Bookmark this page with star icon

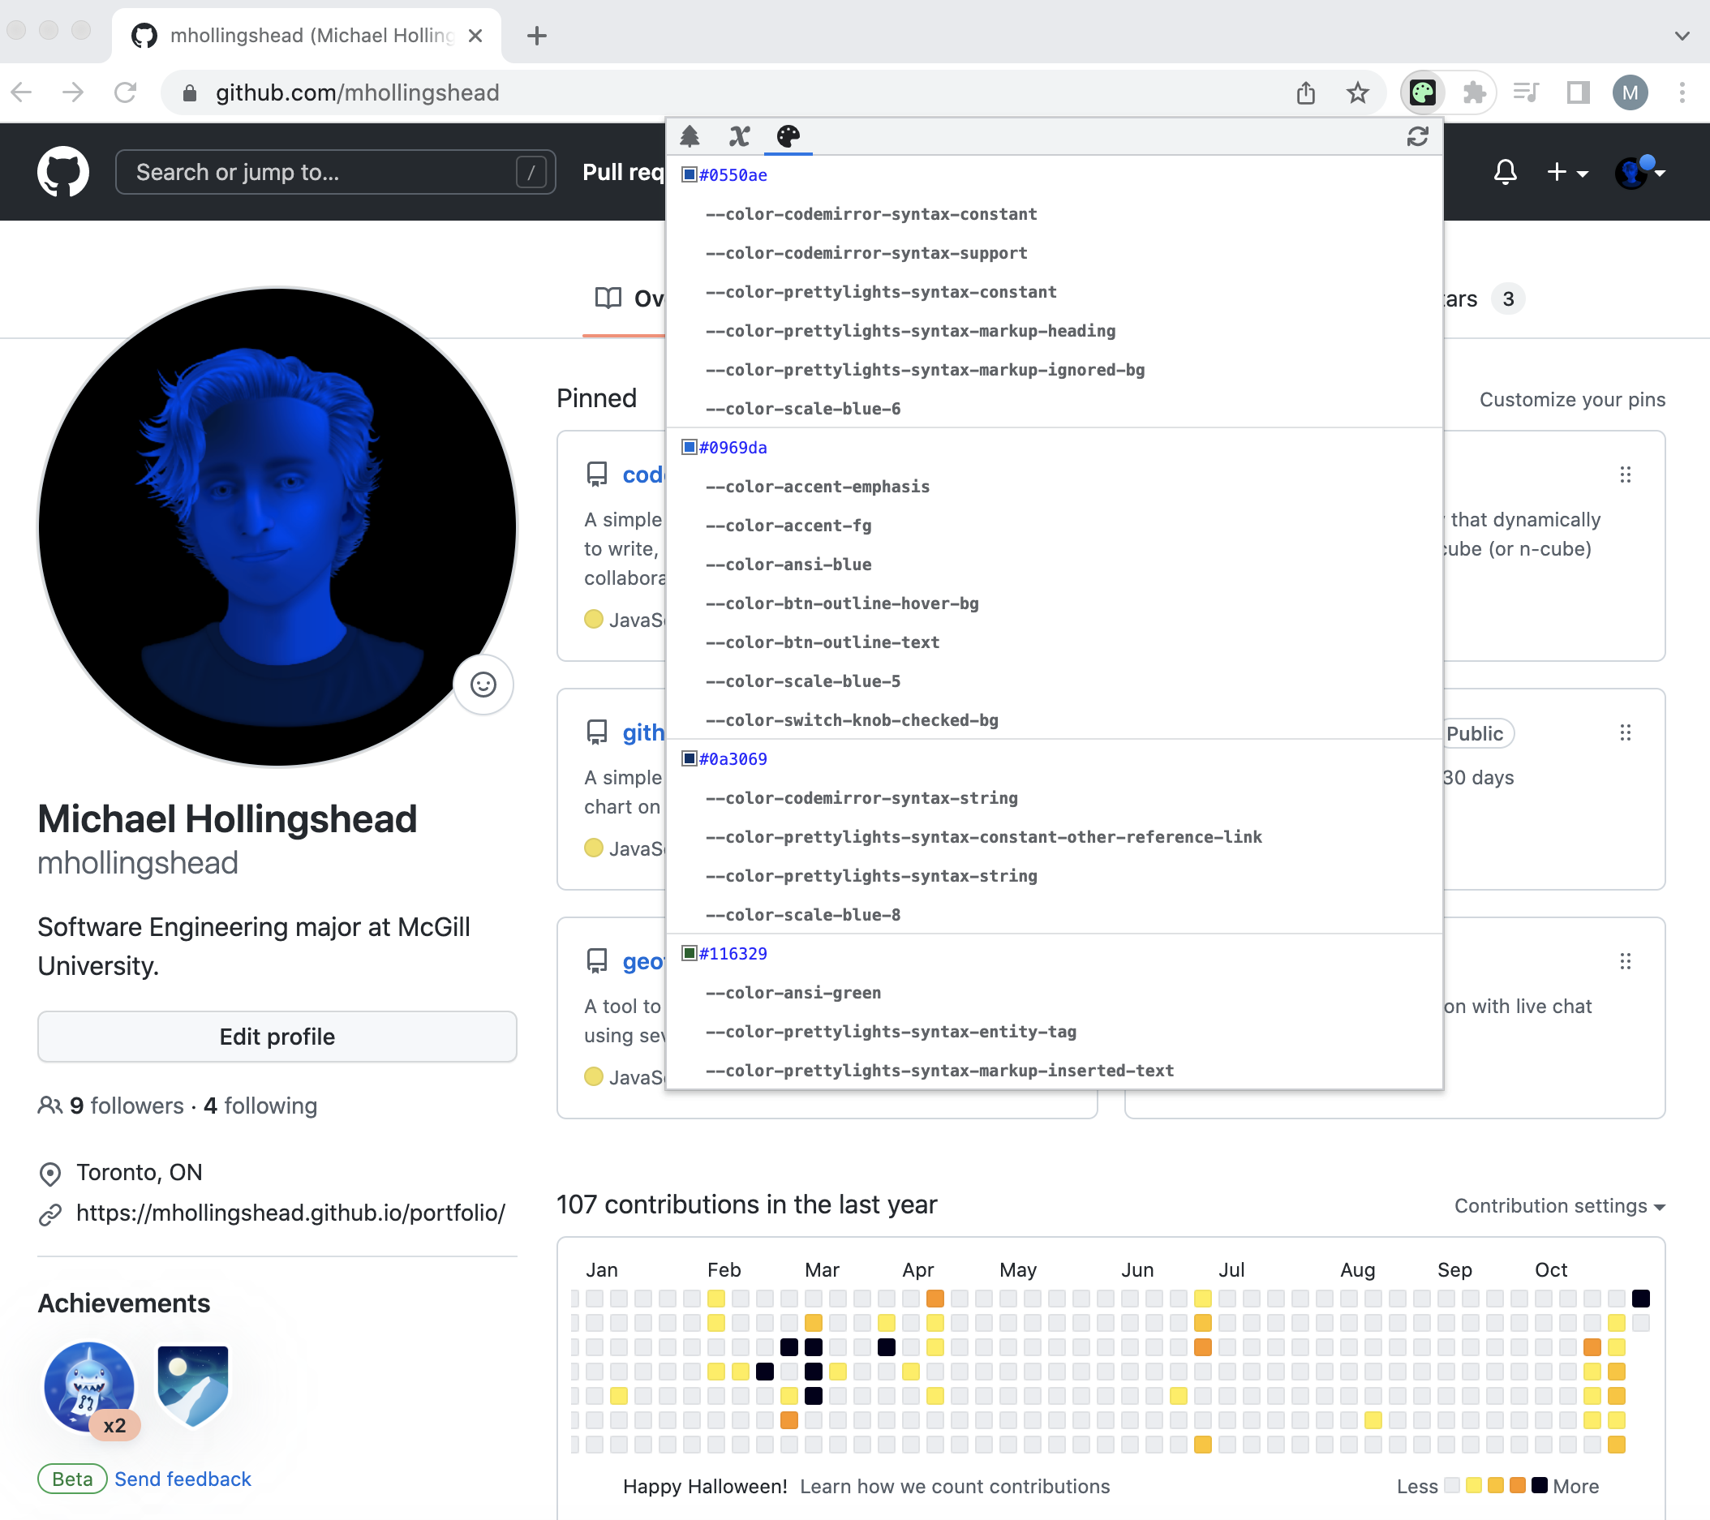point(1358,92)
